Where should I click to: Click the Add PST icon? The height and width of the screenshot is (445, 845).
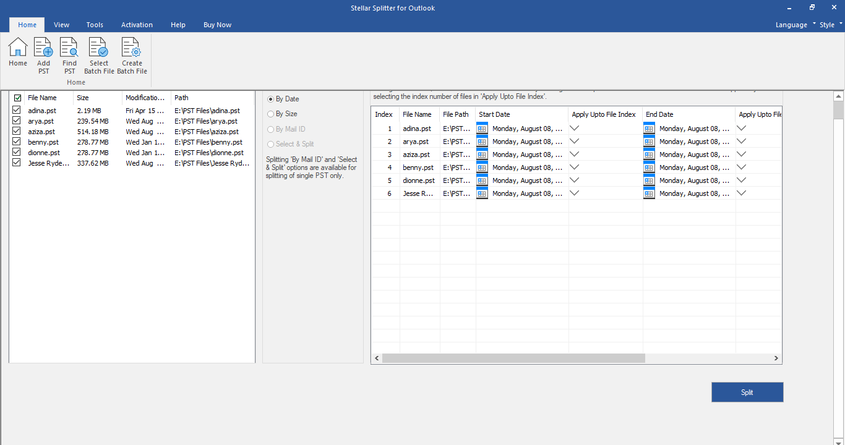pyautogui.click(x=43, y=56)
